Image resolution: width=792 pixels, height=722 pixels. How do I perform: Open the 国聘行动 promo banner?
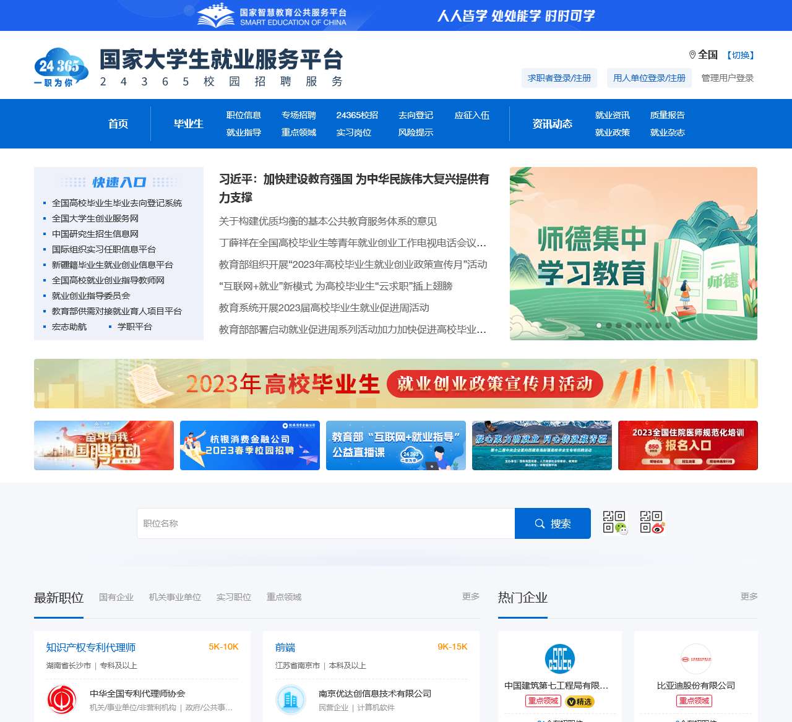(104, 445)
